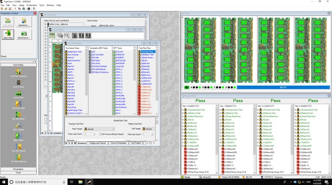Click the Windows Start button

tap(3, 182)
